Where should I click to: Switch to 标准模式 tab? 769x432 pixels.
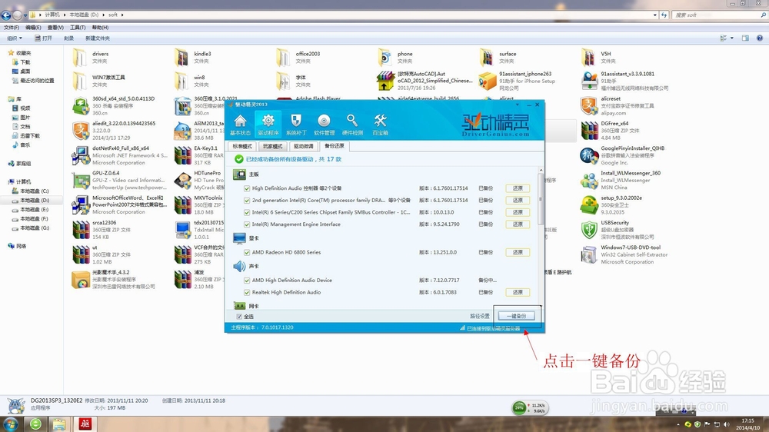(x=241, y=146)
